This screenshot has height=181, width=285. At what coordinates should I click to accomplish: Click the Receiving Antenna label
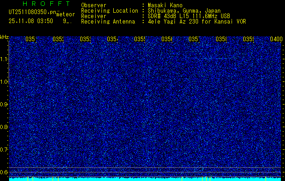[x=108, y=22]
